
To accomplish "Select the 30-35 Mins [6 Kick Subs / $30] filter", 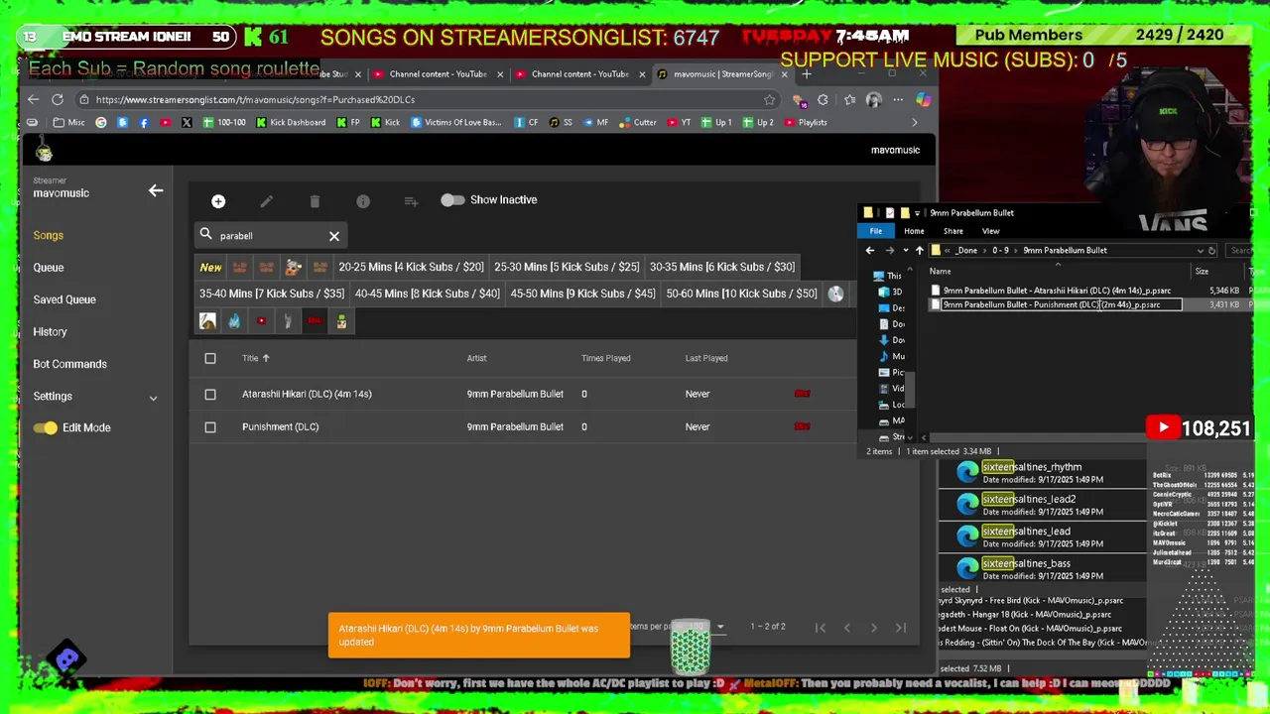I will pos(722,267).
